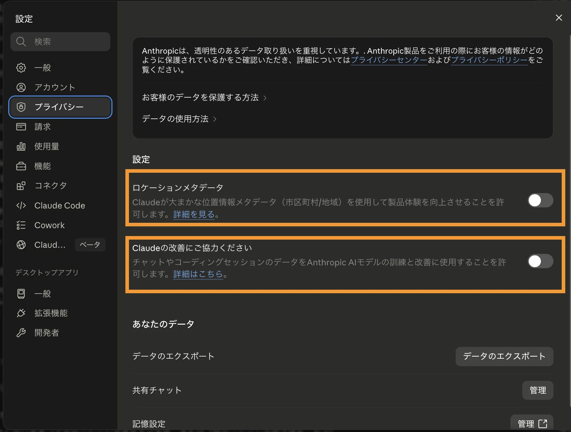Click the データのエクスポート row label text

click(173, 356)
